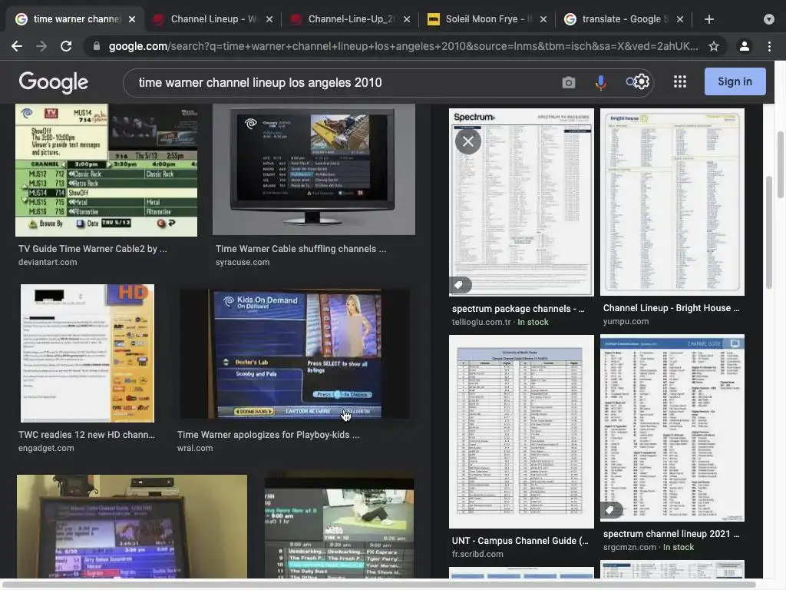Close the 'Soleil Moon Frye' tab

coord(543,19)
